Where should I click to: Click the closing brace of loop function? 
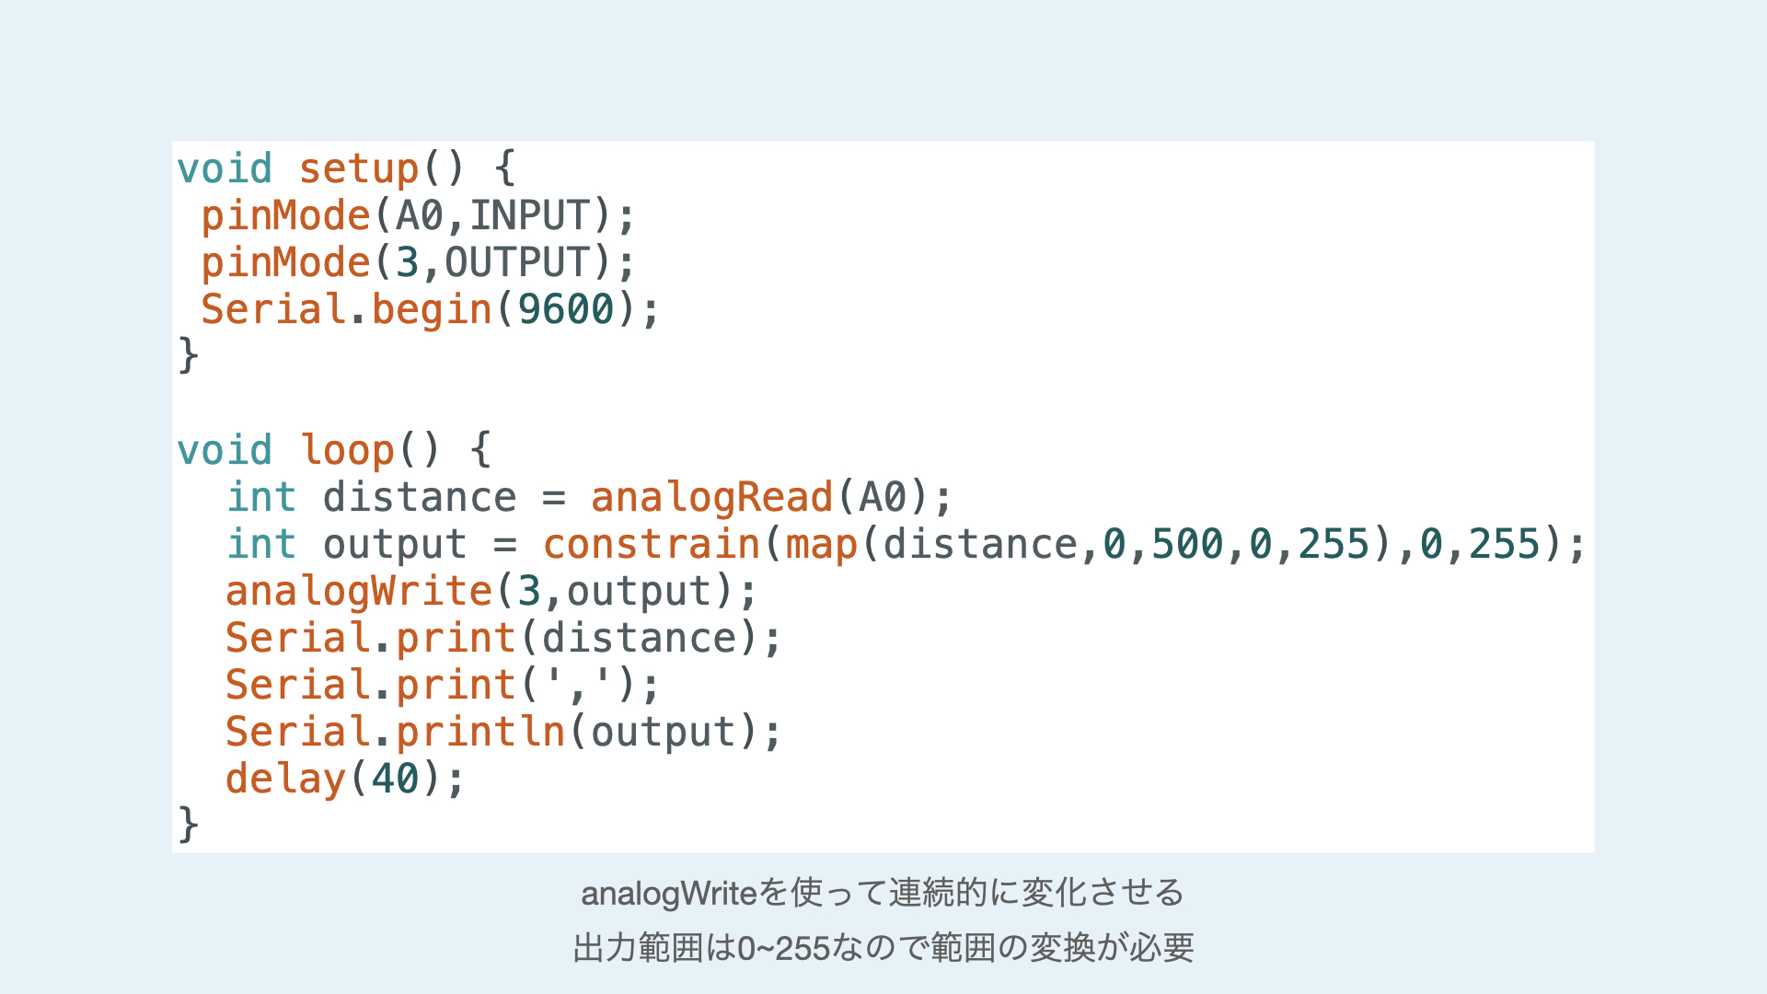coord(188,825)
